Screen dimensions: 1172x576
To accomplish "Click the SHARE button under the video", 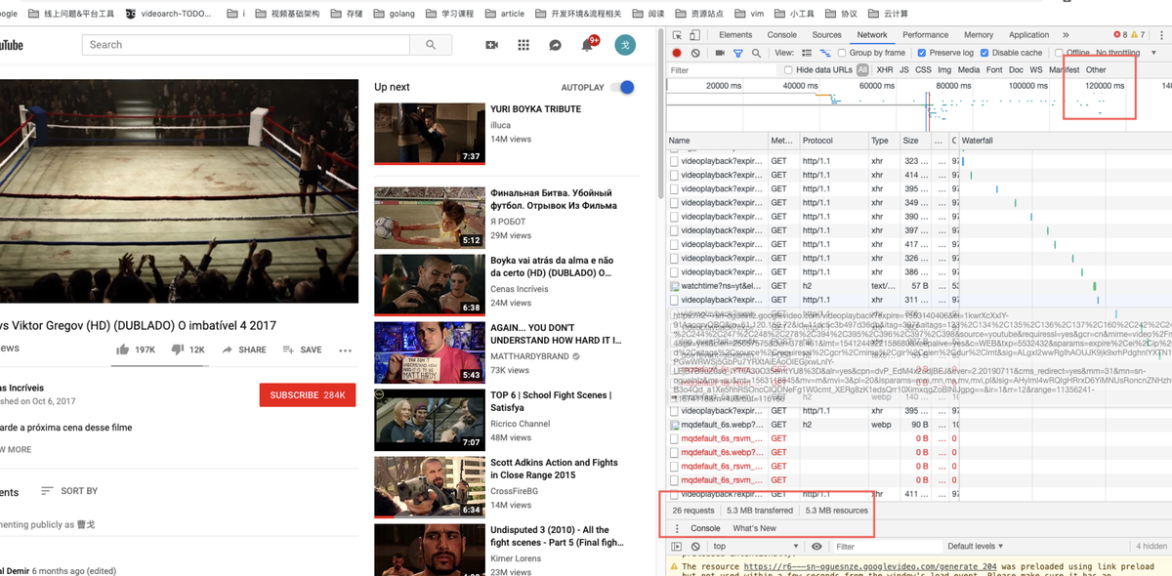I will (x=244, y=350).
